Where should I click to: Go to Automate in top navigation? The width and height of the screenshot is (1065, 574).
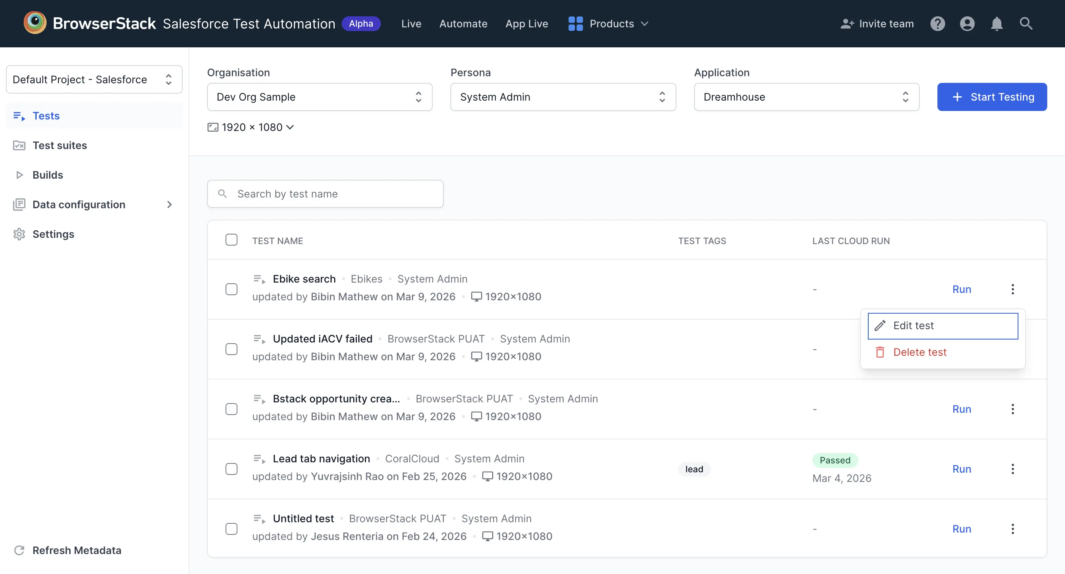pos(463,24)
